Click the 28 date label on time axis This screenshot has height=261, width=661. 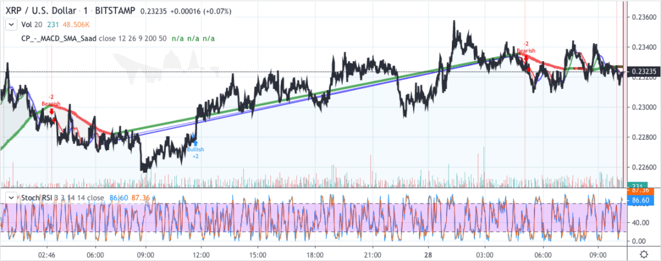[429, 255]
